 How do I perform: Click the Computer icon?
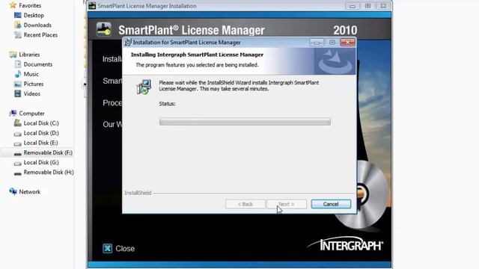(13, 114)
